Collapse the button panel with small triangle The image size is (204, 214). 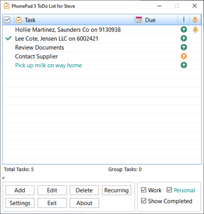(x=3, y=178)
